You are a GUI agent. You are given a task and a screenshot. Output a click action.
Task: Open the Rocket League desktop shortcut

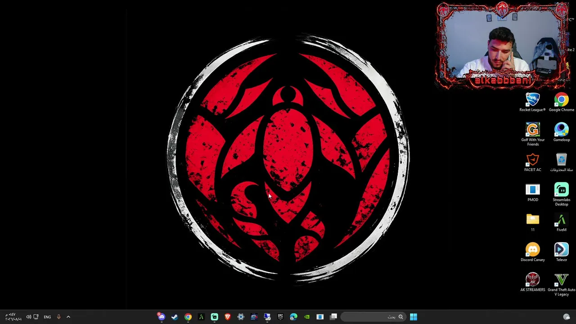point(532,103)
